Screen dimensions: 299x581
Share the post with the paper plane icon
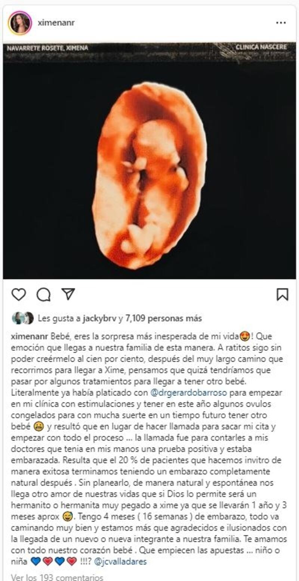click(x=68, y=294)
